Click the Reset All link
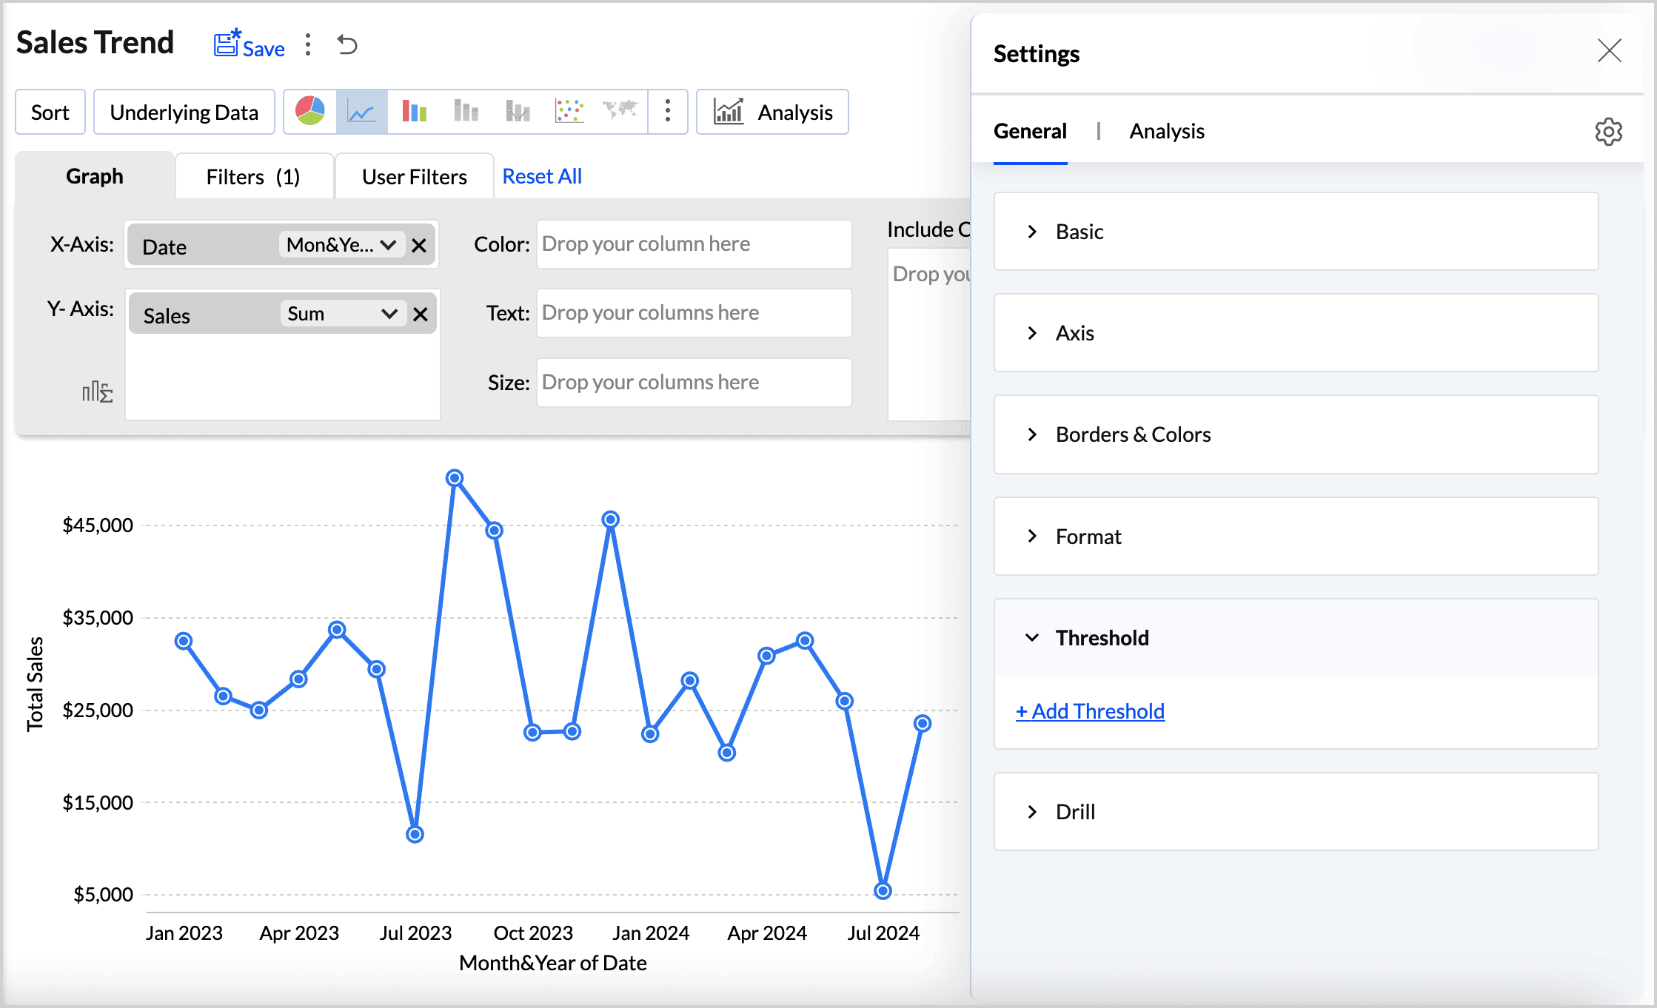 541,175
